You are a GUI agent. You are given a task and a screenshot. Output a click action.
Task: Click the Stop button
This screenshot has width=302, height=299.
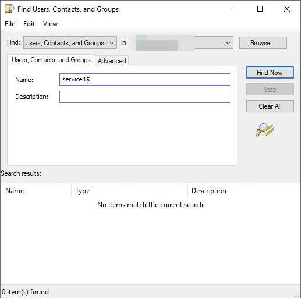pos(270,90)
